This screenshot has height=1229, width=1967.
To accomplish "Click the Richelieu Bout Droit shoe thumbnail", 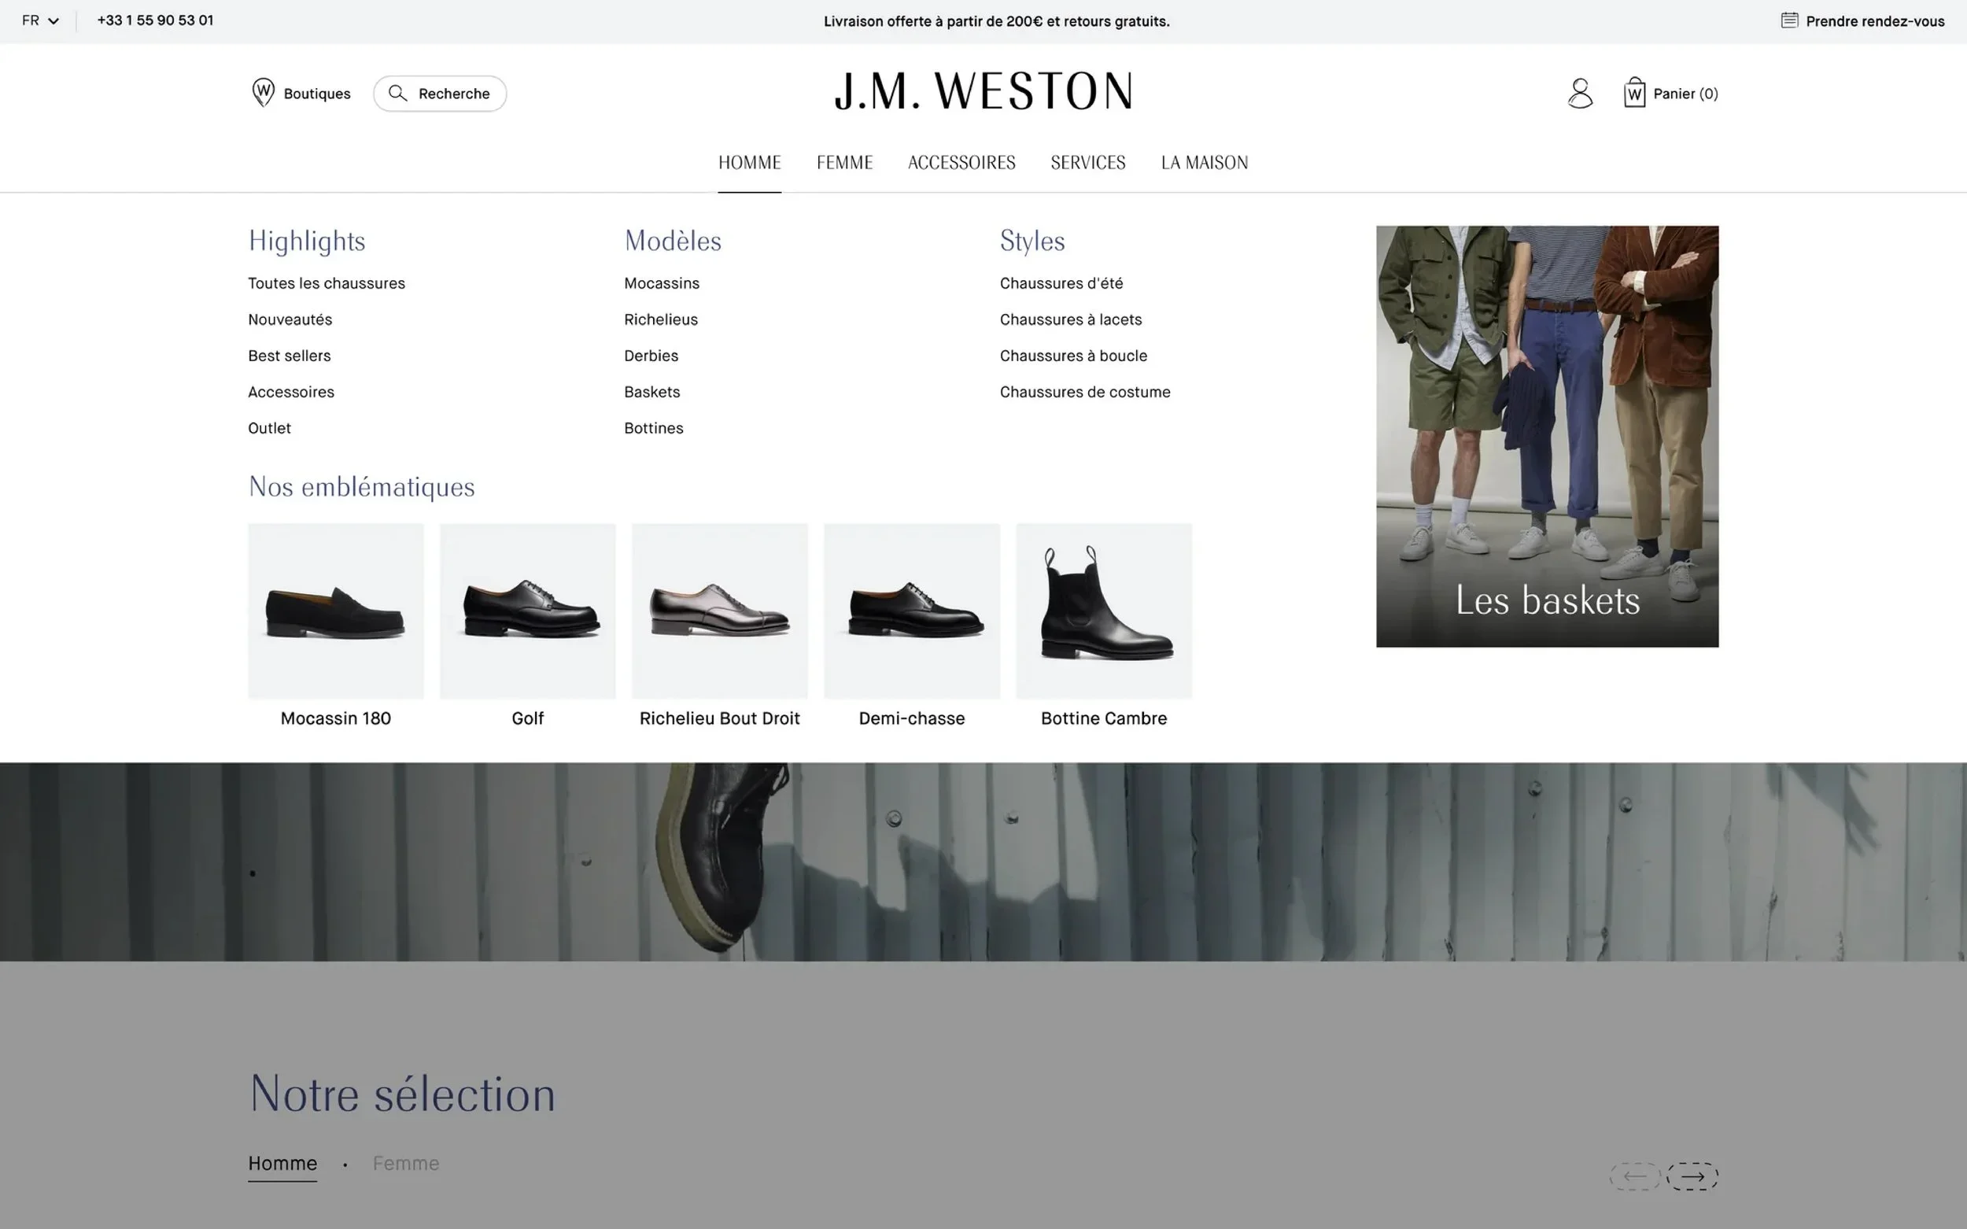I will tap(719, 611).
